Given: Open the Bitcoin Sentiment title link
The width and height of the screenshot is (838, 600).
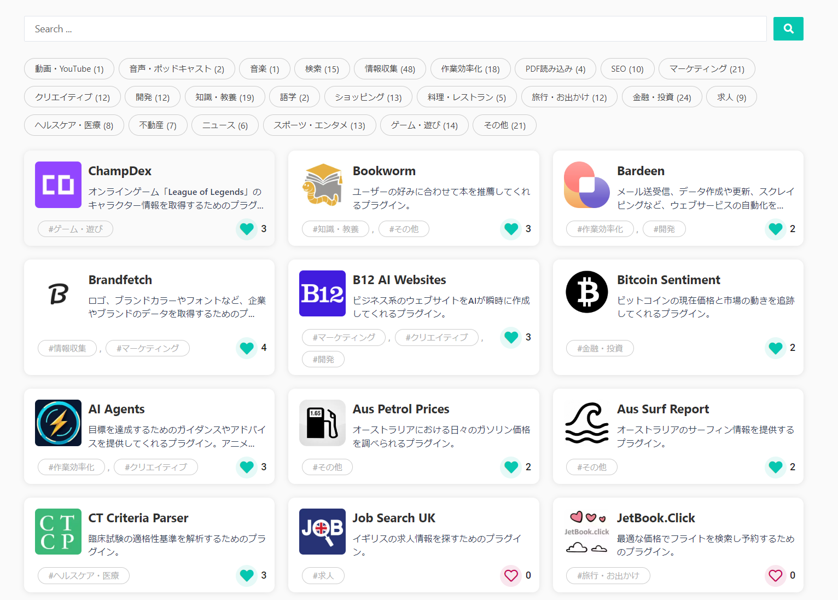Looking at the screenshot, I should click(x=668, y=280).
